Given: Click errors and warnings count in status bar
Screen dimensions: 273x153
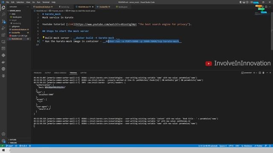Looking at the screenshot, I should [23, 146].
